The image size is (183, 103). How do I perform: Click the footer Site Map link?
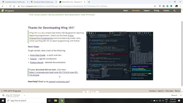click(x=169, y=91)
